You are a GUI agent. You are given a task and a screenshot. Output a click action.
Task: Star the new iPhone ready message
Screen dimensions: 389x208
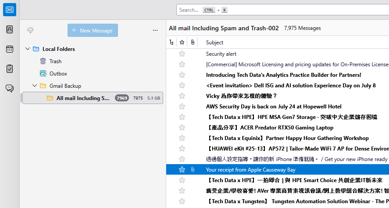coord(182,159)
